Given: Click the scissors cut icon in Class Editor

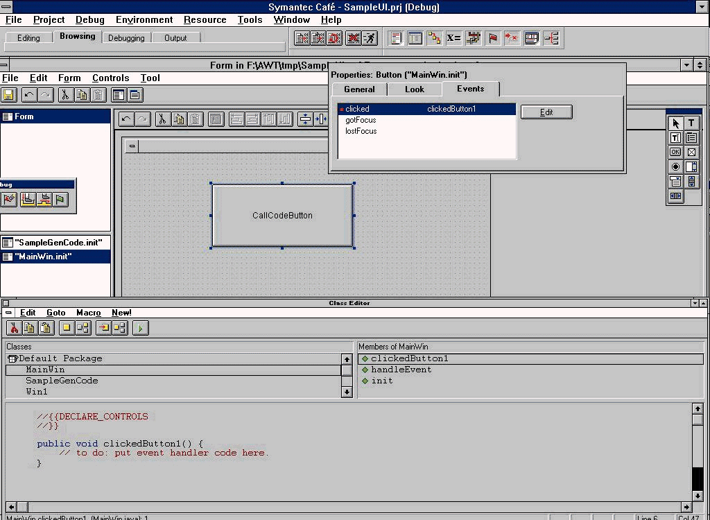Looking at the screenshot, I should point(13,328).
